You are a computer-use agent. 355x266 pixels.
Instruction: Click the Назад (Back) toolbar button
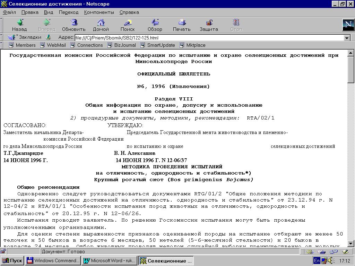19,25
